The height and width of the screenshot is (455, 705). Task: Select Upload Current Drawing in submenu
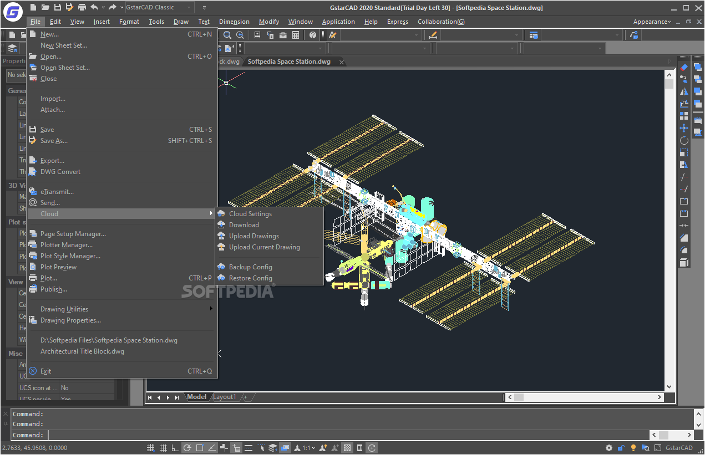pos(269,247)
